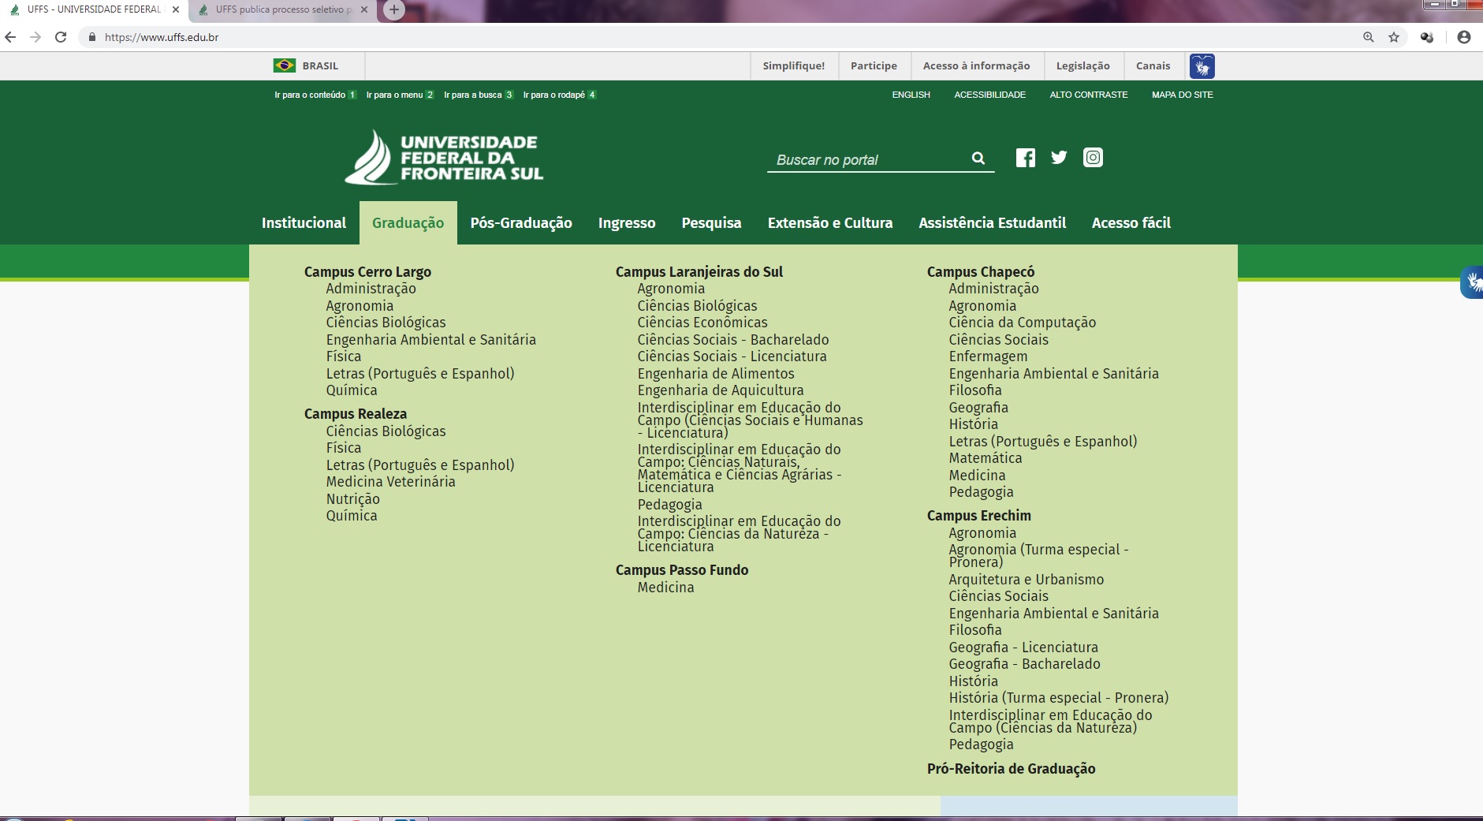
Task: Click Ir para o conteúdo shortcut
Action: point(315,95)
